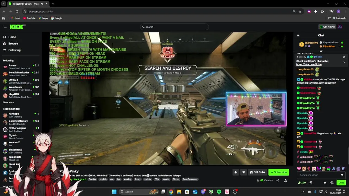Open LURK24 channel
Image resolution: width=349 pixels, height=196 pixels.
click(x=21, y=81)
